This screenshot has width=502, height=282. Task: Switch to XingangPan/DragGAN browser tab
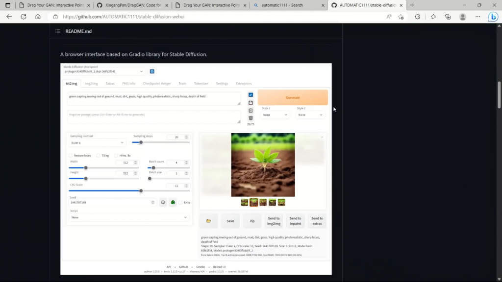pyautogui.click(x=133, y=5)
